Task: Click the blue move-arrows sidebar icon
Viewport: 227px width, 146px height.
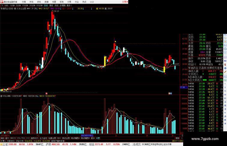Action: coord(225,68)
